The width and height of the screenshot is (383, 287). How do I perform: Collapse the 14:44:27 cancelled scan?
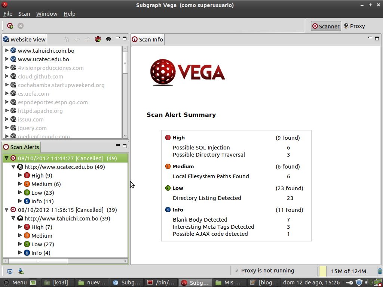coord(7,158)
